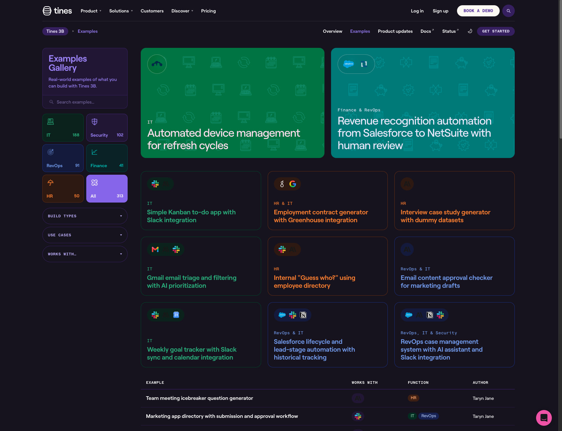Click Slack icon on Simple Kanban card
Image resolution: width=562 pixels, height=431 pixels.
pos(155,184)
